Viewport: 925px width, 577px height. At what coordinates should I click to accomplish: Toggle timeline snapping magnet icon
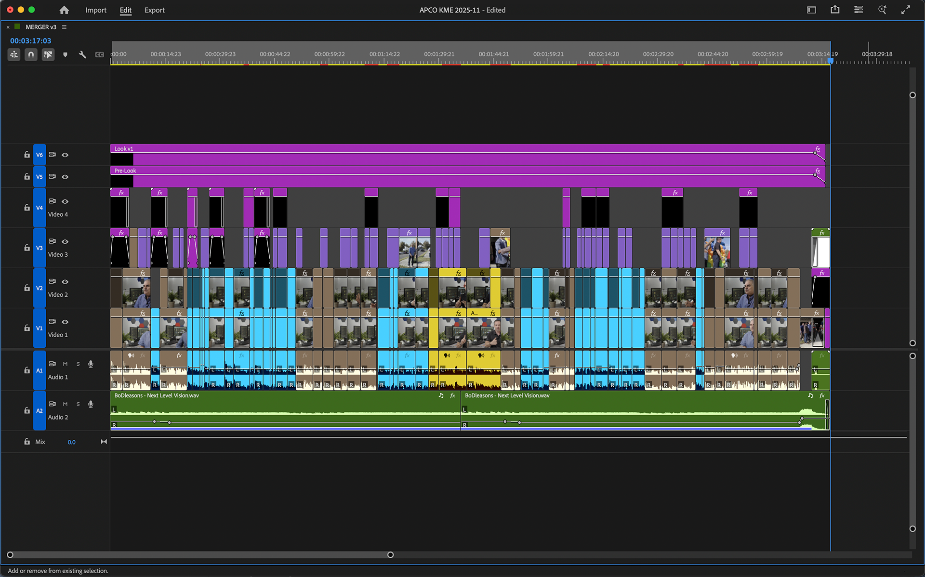31,54
